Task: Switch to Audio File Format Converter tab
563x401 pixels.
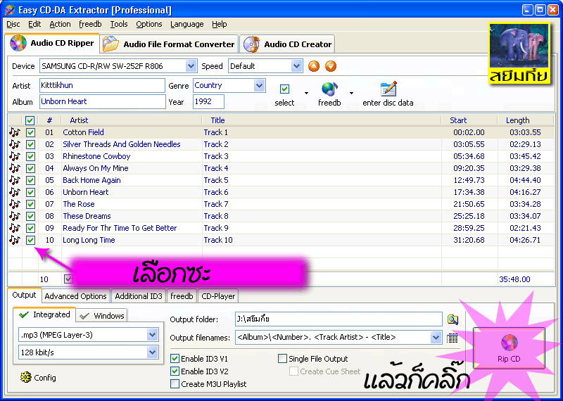Action: (169, 44)
